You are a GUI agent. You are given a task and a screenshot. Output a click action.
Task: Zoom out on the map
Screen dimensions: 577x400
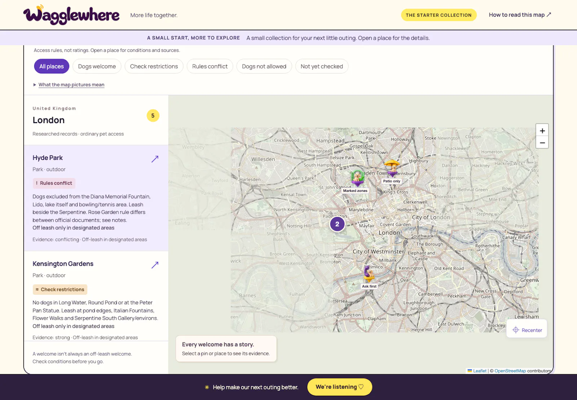[x=542, y=143]
